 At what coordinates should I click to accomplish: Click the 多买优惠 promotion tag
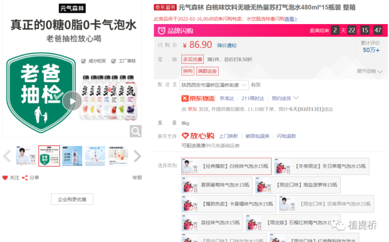[193, 59]
